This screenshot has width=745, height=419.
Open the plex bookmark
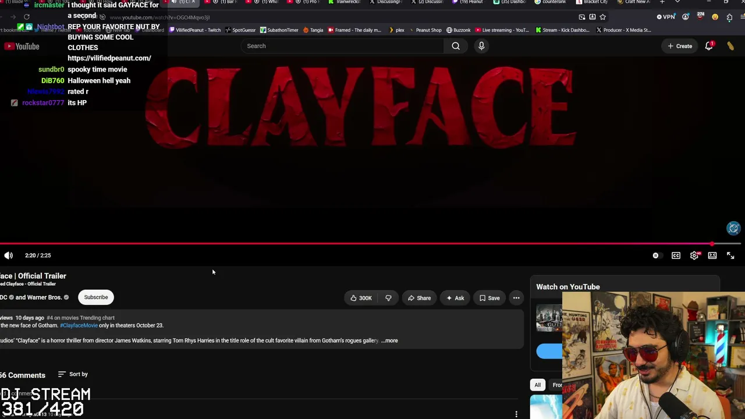point(396,30)
